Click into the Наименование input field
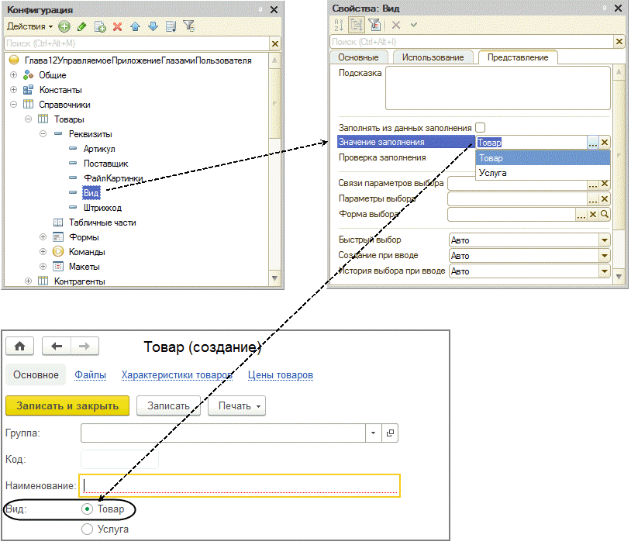The height and width of the screenshot is (545, 631). [240, 486]
